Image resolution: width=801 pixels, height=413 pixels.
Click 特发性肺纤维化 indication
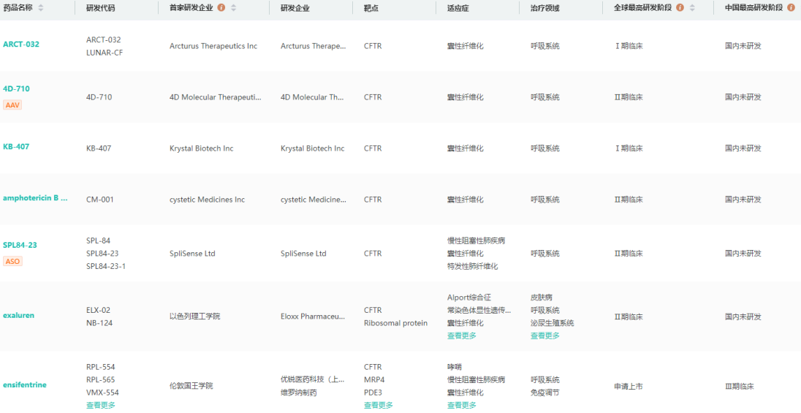click(x=473, y=266)
